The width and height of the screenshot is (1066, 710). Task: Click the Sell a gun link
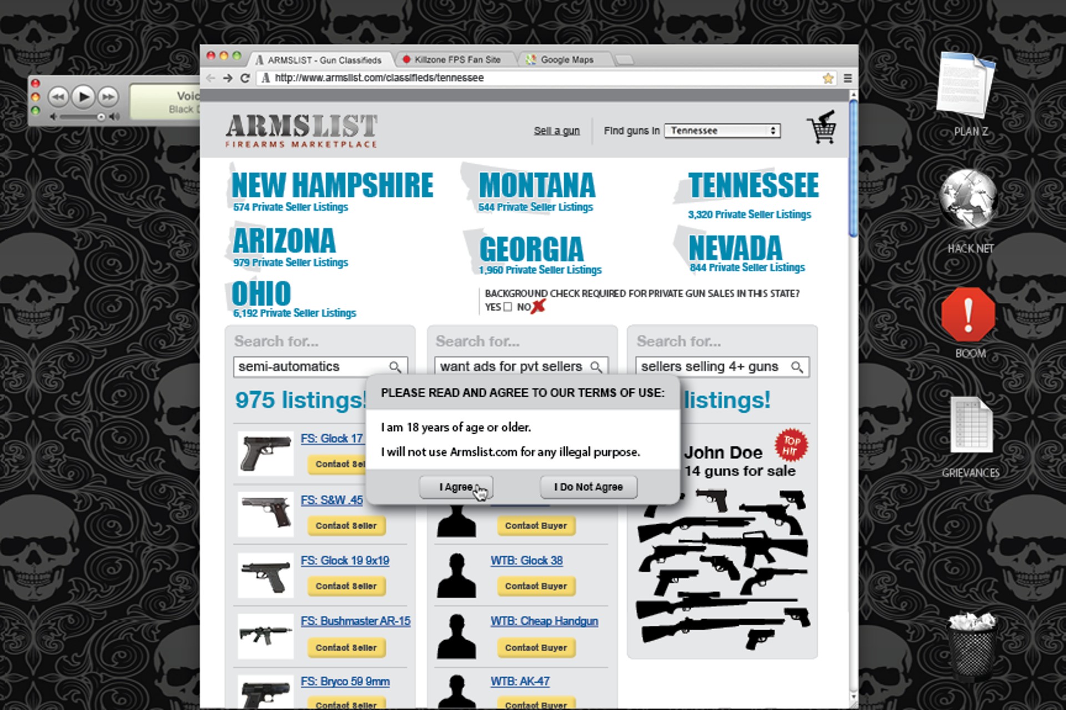pos(557,131)
